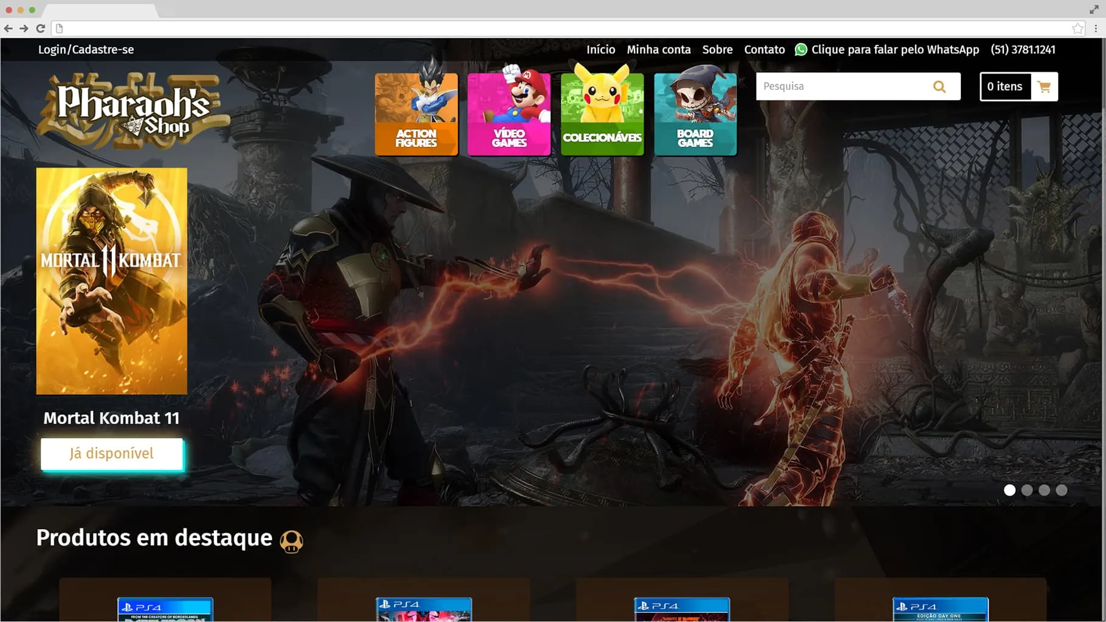1106x622 pixels.
Task: Open Contato menu item
Action: (x=764, y=50)
